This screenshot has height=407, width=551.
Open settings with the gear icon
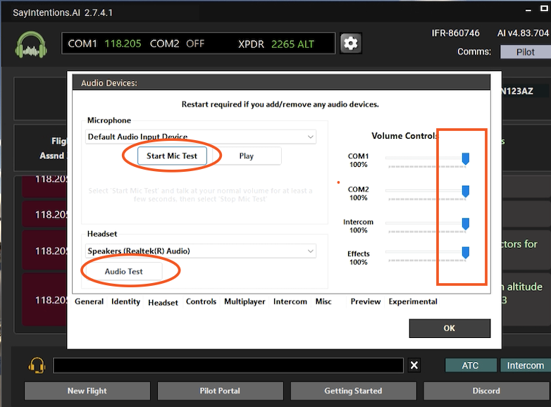pos(351,44)
